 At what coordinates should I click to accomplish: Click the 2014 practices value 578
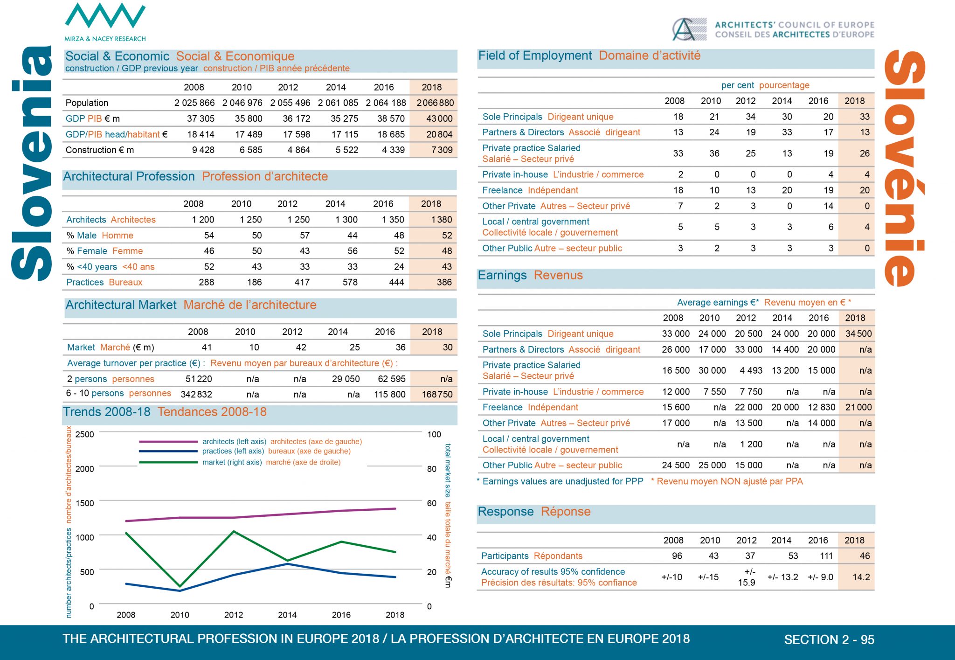(x=350, y=282)
